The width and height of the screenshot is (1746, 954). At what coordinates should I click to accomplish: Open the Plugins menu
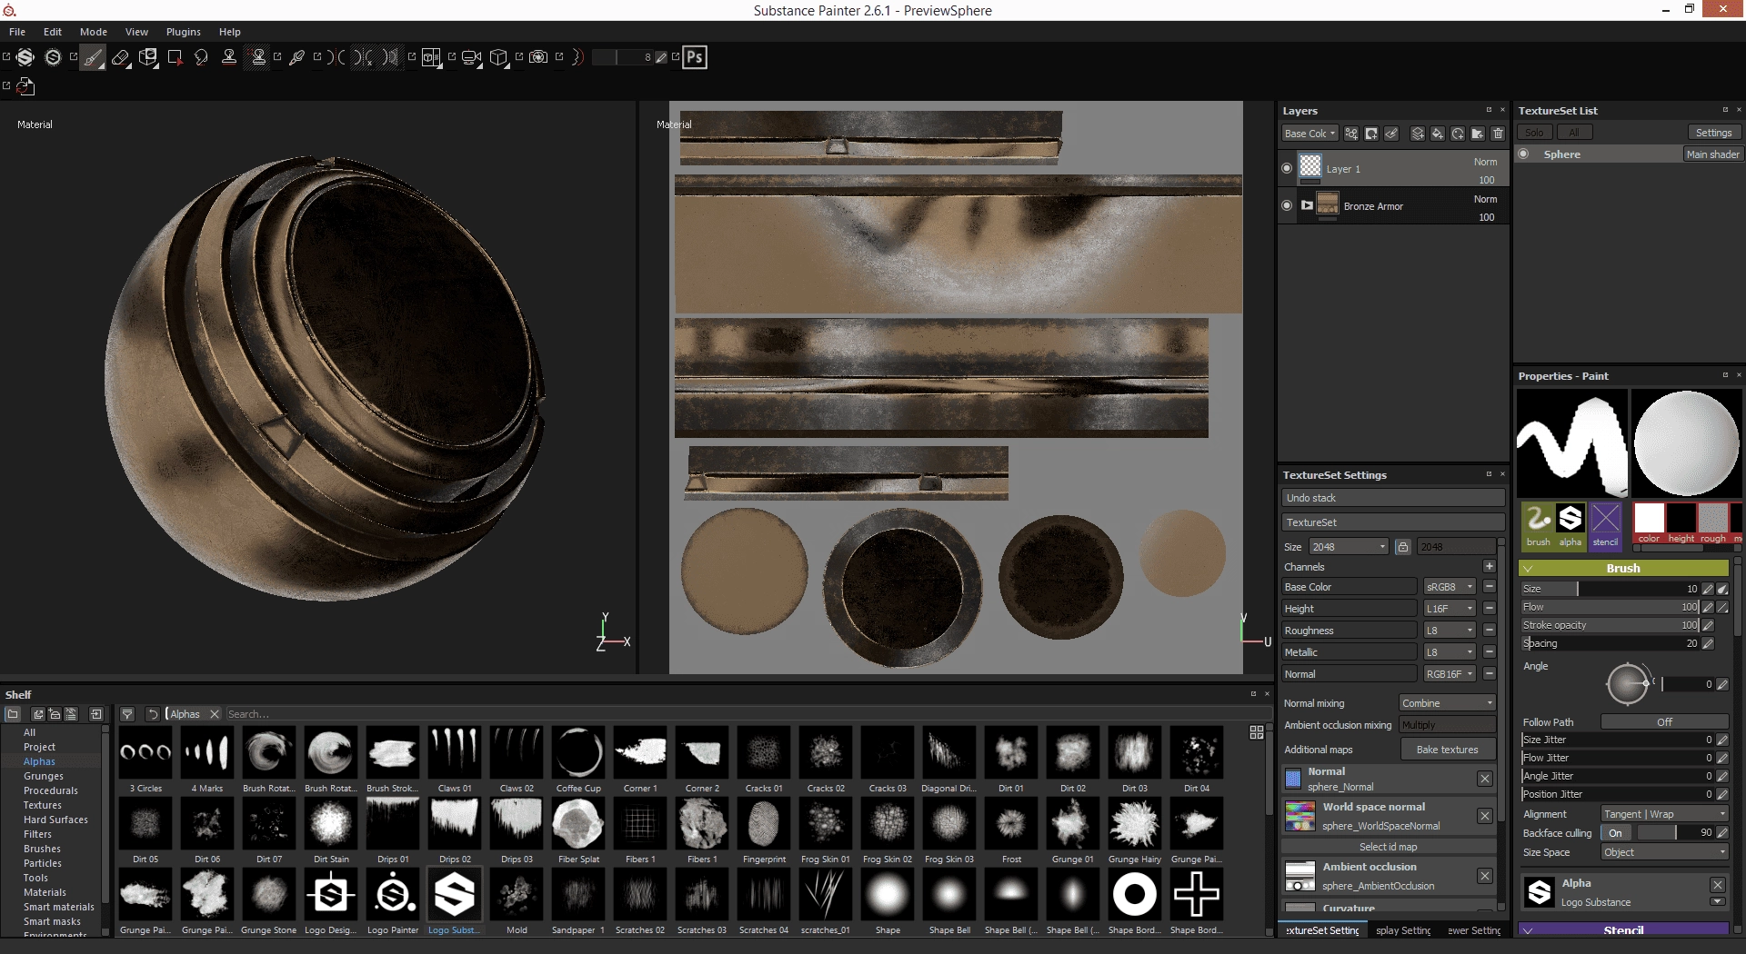(184, 32)
